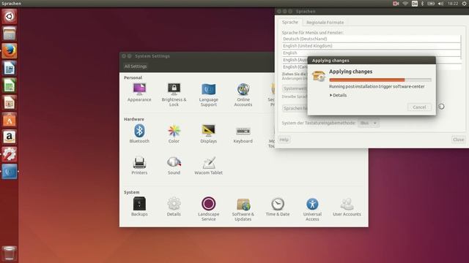Image resolution: width=469 pixels, height=263 pixels.
Task: Select the Sprache tab
Action: tap(290, 22)
